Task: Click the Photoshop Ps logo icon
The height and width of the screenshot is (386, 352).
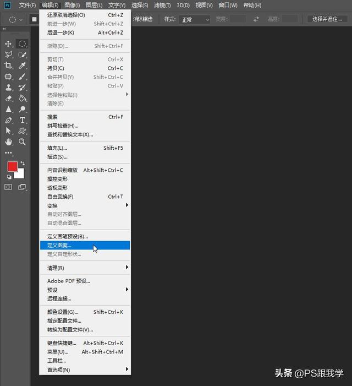Action: [x=8, y=5]
